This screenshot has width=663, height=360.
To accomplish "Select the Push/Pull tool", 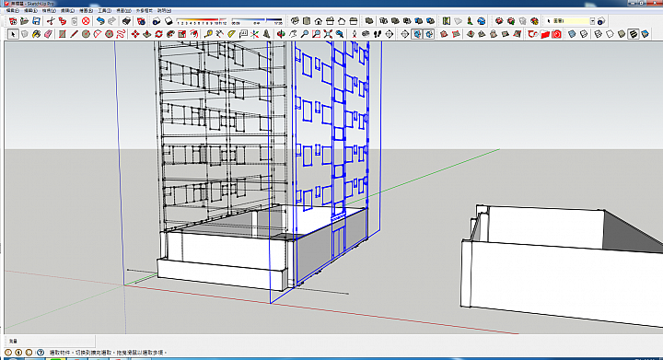I will pos(147,34).
